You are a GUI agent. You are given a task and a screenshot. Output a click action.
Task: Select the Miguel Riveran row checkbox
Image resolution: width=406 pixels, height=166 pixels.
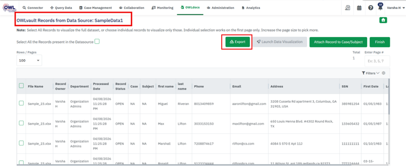tap(22, 103)
